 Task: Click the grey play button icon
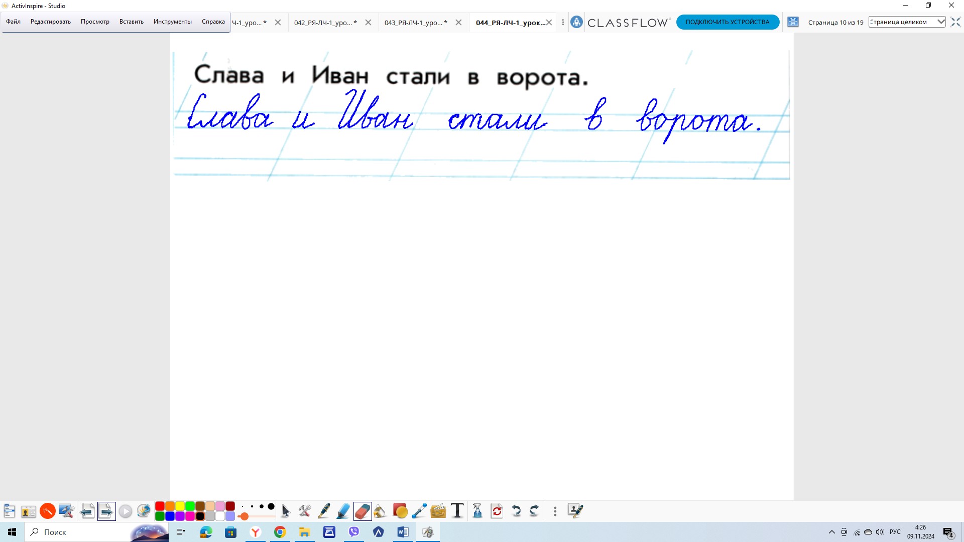click(126, 511)
